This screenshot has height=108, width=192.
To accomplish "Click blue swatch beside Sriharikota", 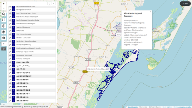I will click(x=13, y=31).
